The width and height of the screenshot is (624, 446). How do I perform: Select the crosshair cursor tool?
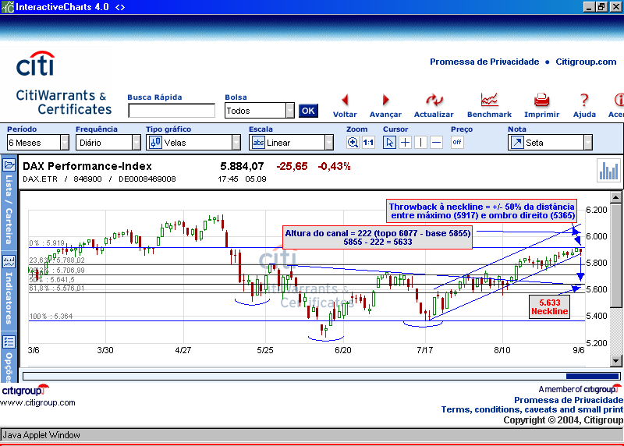pyautogui.click(x=405, y=143)
